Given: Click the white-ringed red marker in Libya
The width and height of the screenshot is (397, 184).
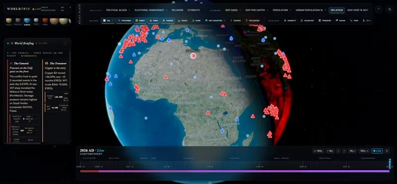Looking at the screenshot, I should coord(193,56).
